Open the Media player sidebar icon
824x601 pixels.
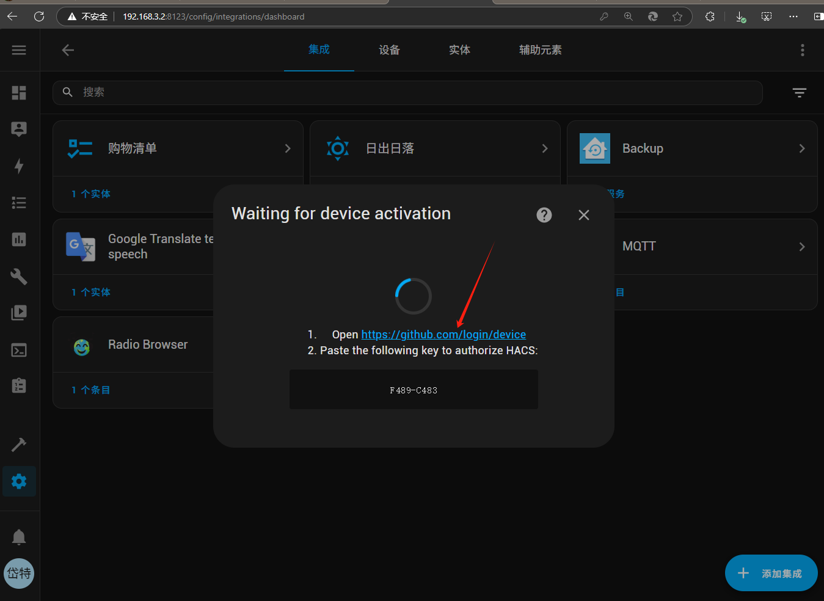(19, 313)
